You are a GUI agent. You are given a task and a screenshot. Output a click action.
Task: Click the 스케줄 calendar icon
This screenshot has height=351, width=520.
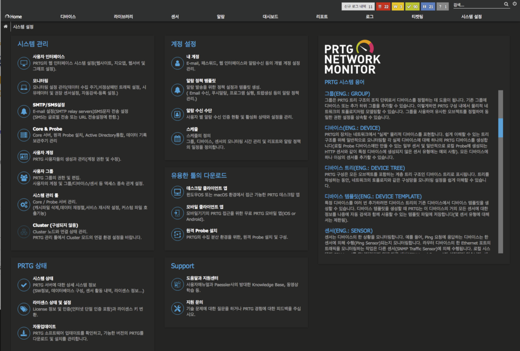(x=178, y=138)
